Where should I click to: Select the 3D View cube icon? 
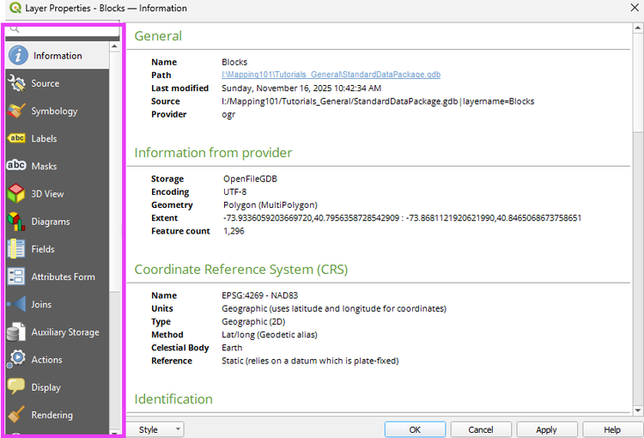click(x=16, y=193)
